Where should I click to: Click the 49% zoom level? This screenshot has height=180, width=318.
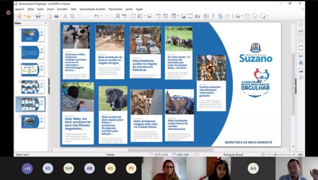point(300,155)
